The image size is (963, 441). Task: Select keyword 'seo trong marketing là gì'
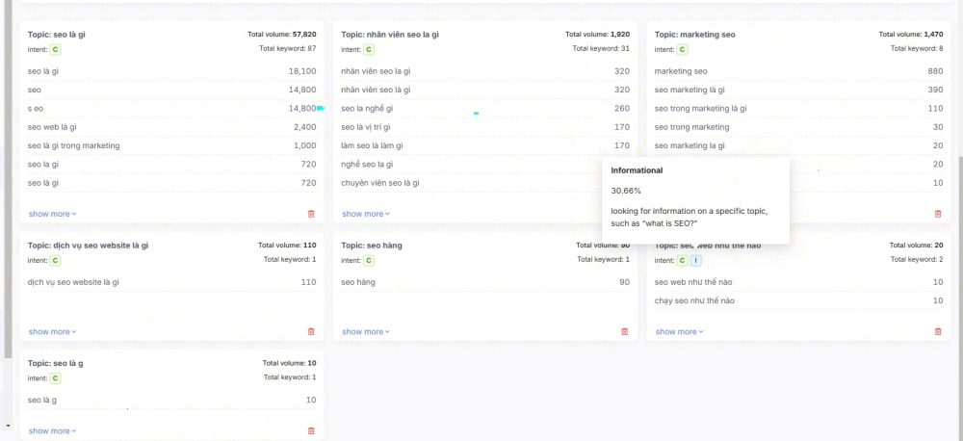[x=700, y=109]
